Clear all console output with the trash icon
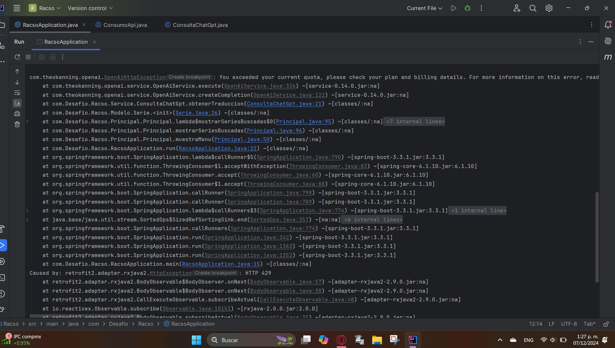This screenshot has width=615, height=348. [x=17, y=124]
